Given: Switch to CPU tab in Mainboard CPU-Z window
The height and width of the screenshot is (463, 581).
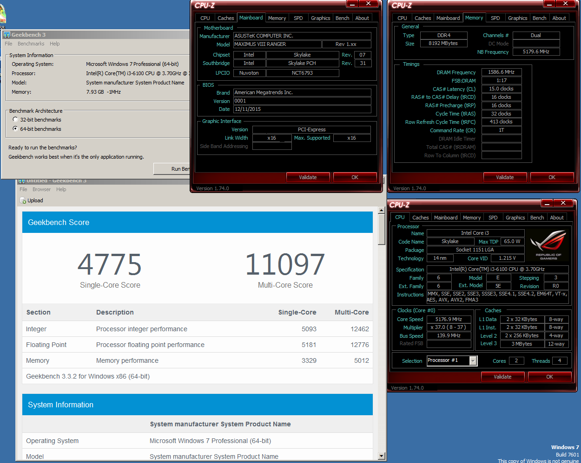Looking at the screenshot, I should click(x=205, y=18).
